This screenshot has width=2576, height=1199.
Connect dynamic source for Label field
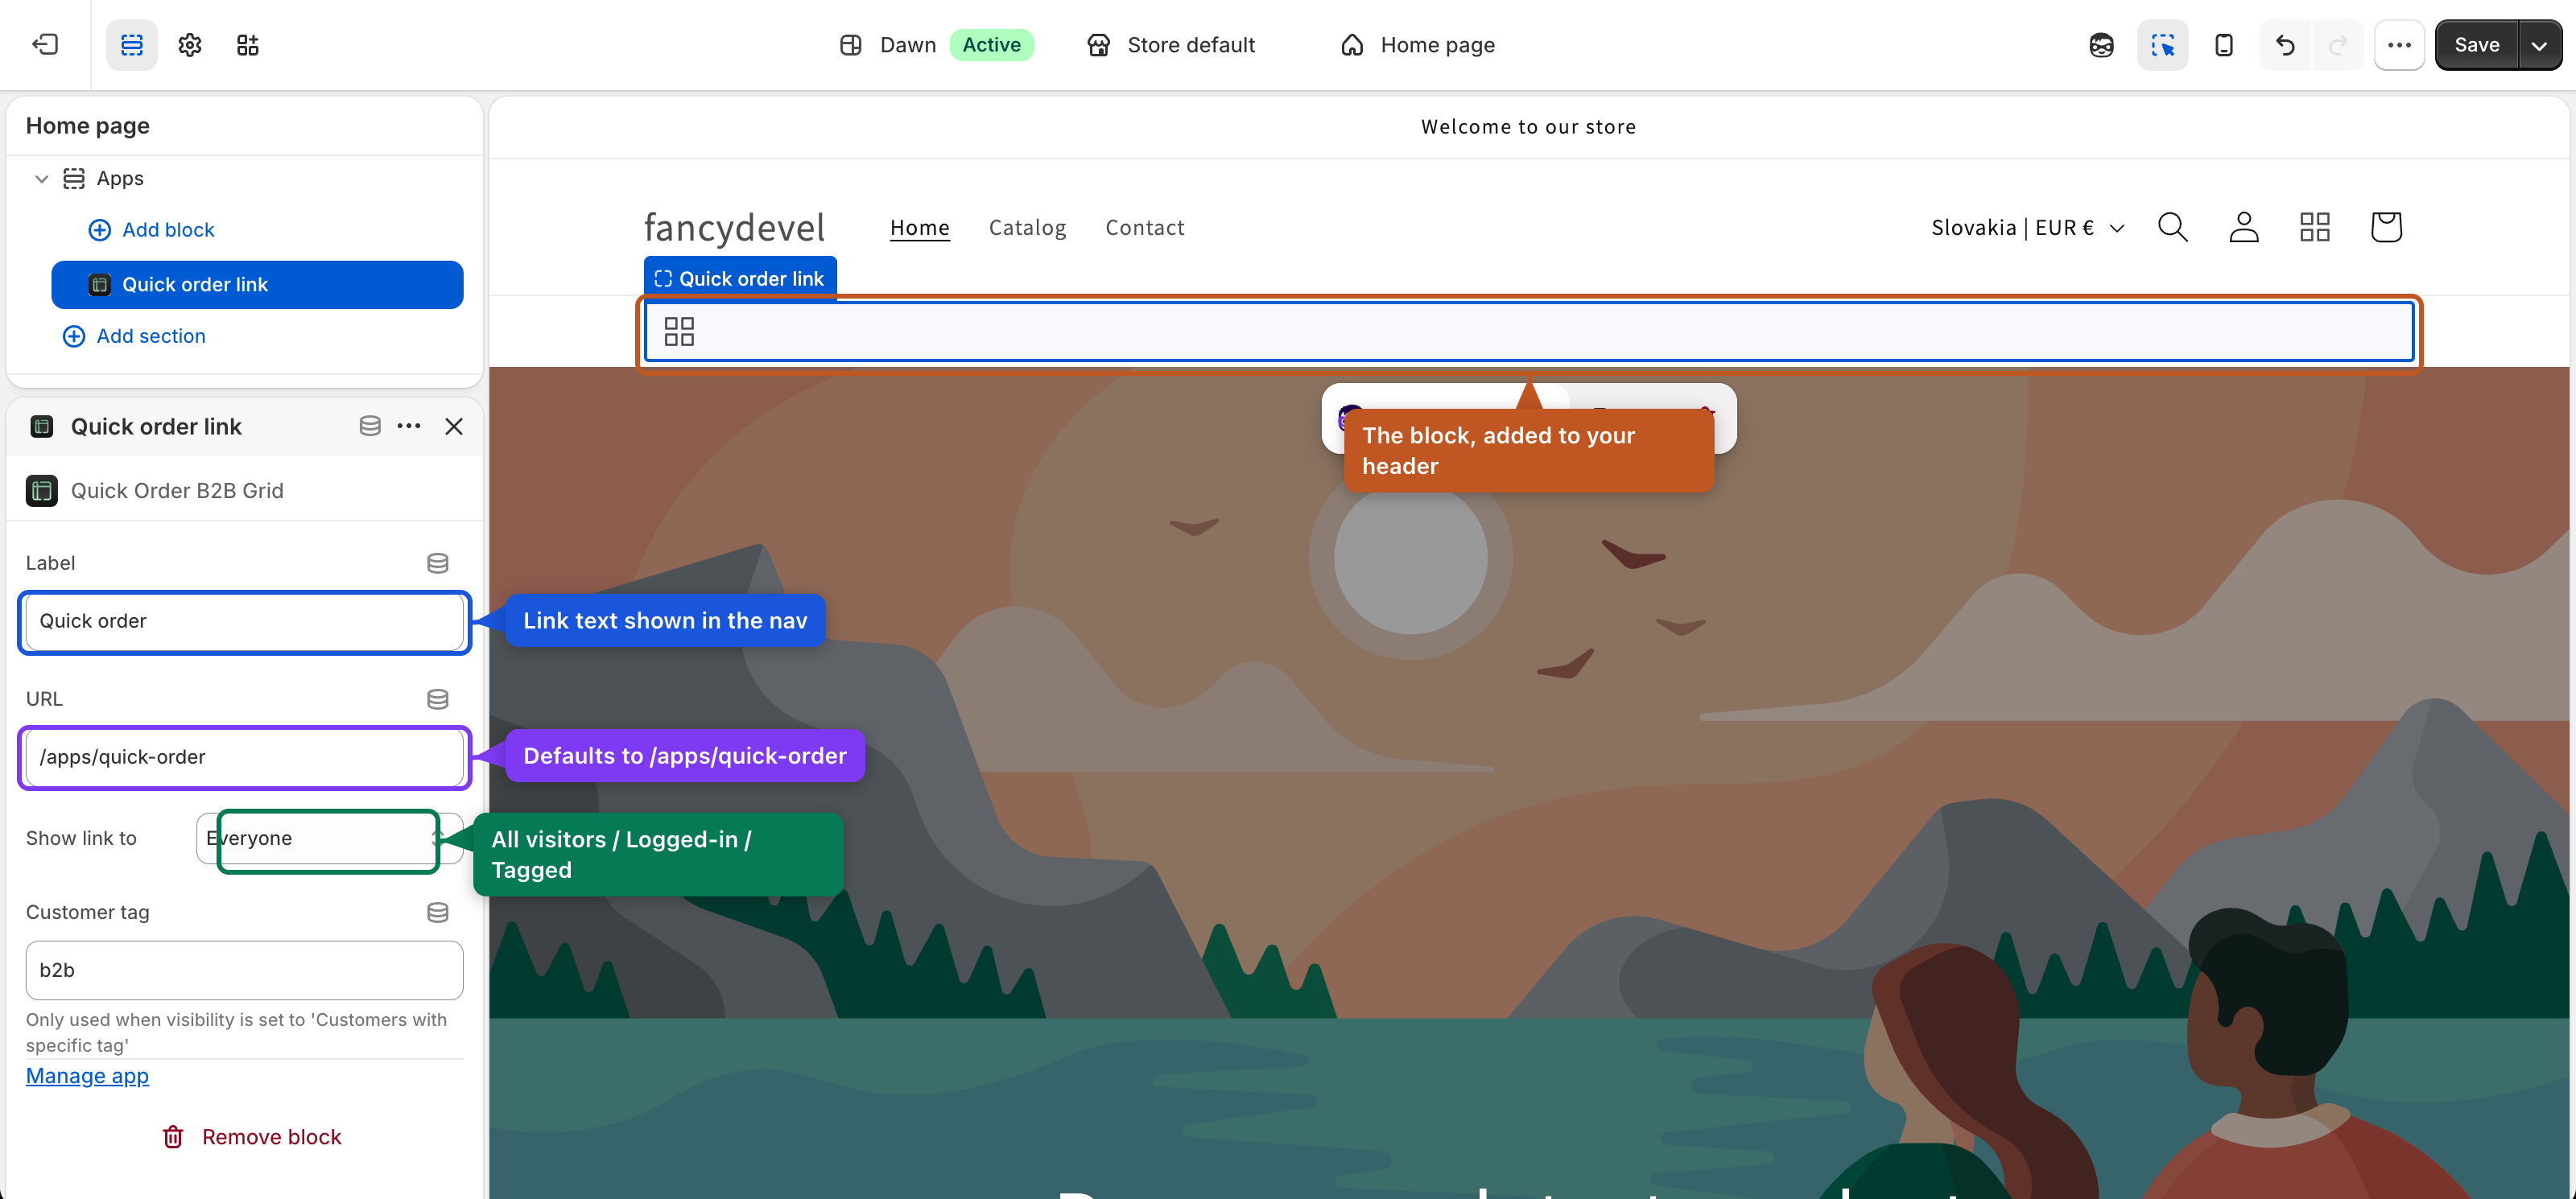click(x=437, y=563)
